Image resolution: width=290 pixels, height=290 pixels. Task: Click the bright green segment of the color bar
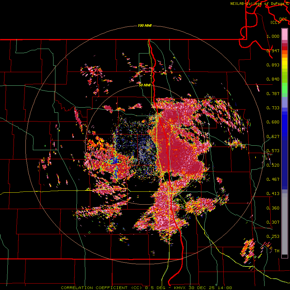[x=285, y=88]
